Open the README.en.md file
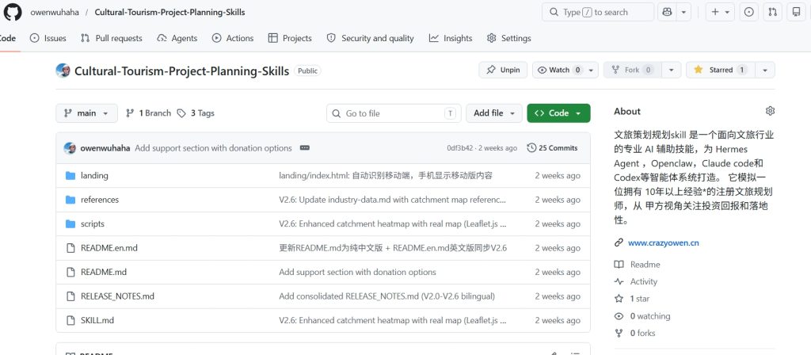Screen dimensions: 811x355 pos(109,248)
